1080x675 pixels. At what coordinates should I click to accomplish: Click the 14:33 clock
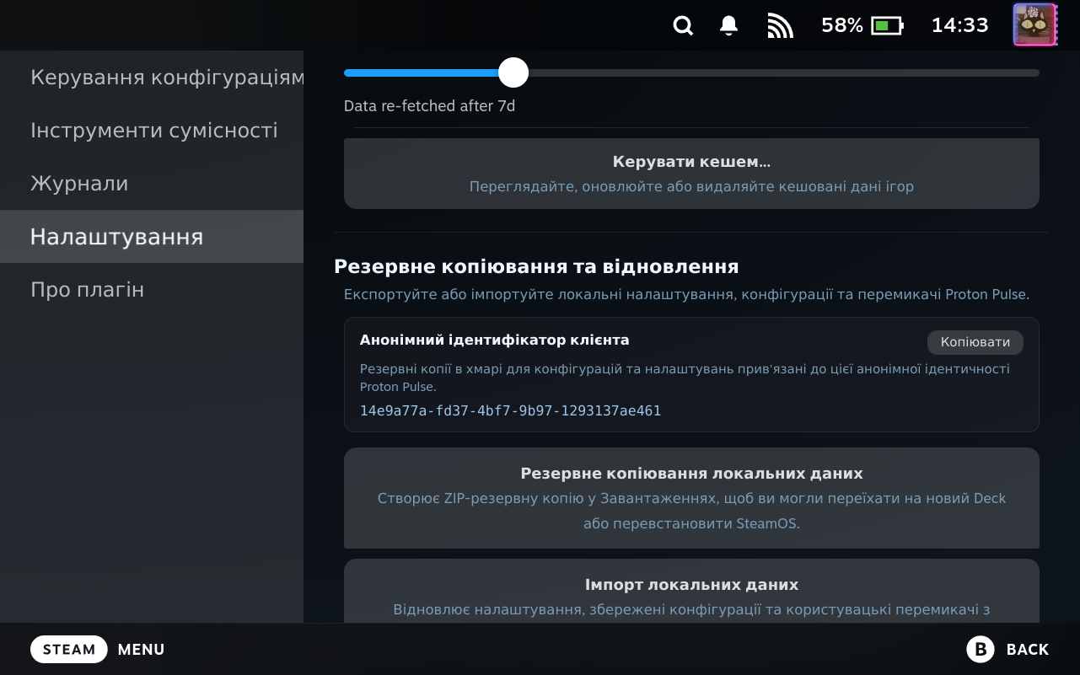(959, 25)
